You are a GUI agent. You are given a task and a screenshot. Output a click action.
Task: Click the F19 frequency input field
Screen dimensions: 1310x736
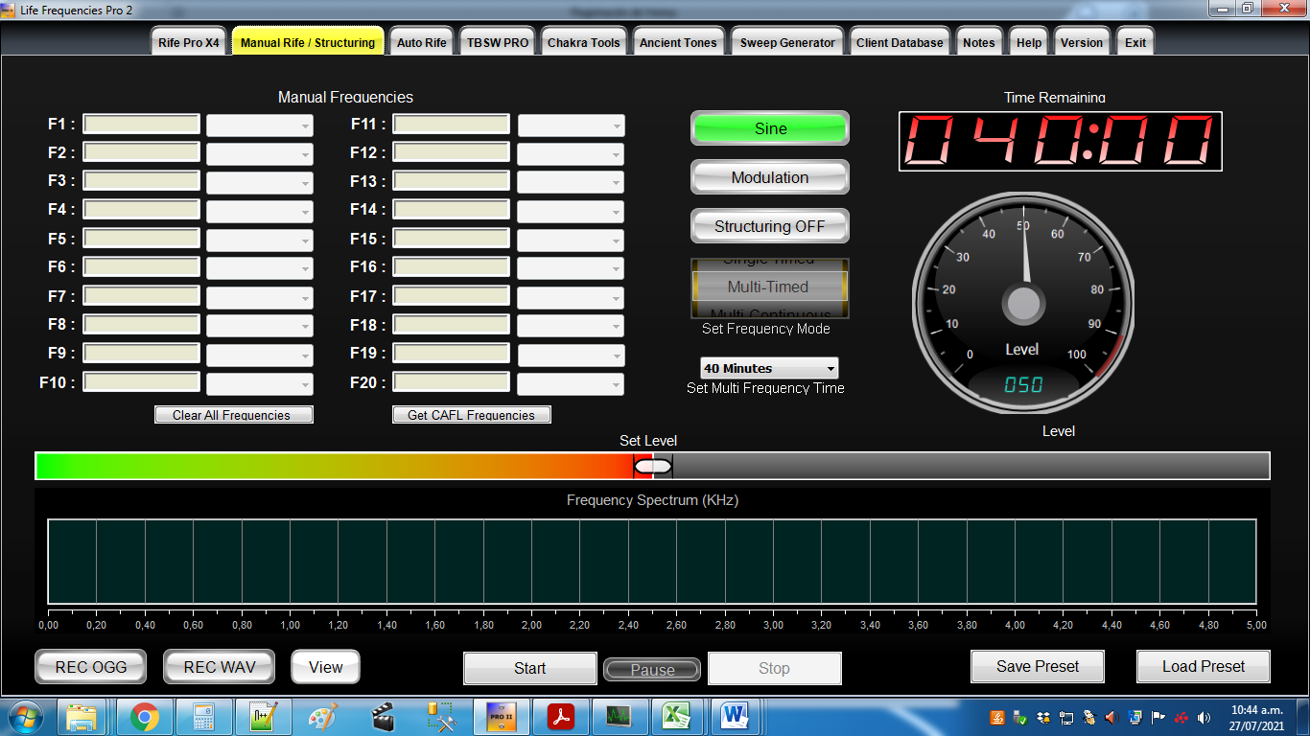click(x=452, y=353)
